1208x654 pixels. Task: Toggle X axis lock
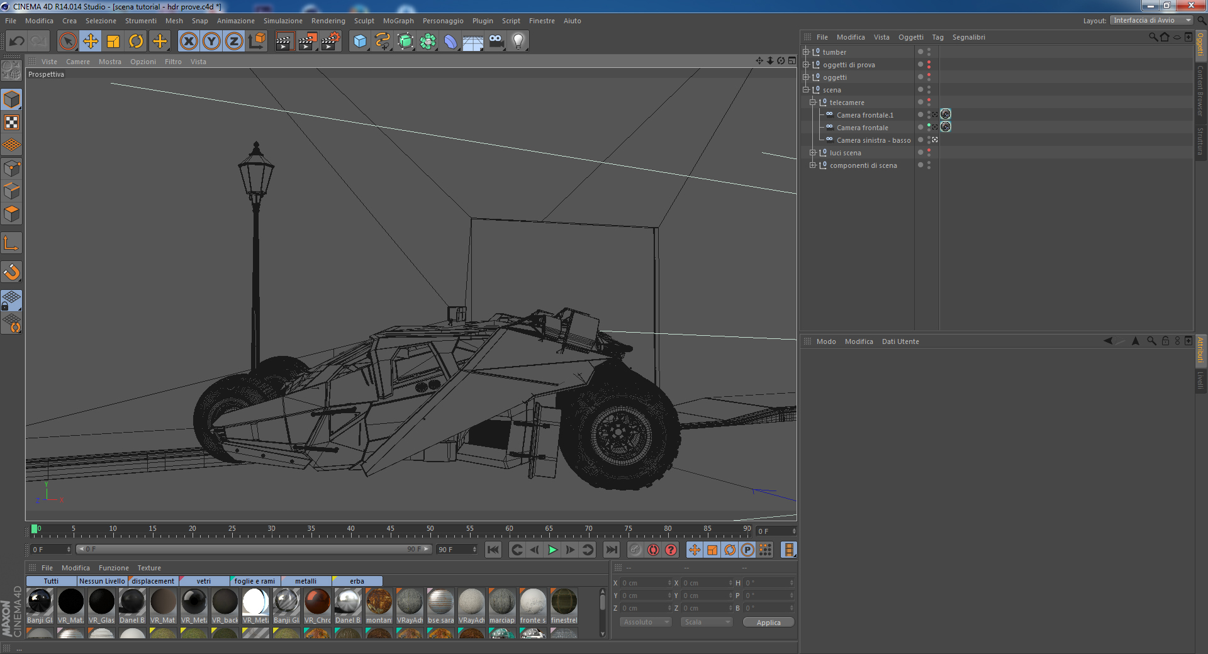click(188, 42)
